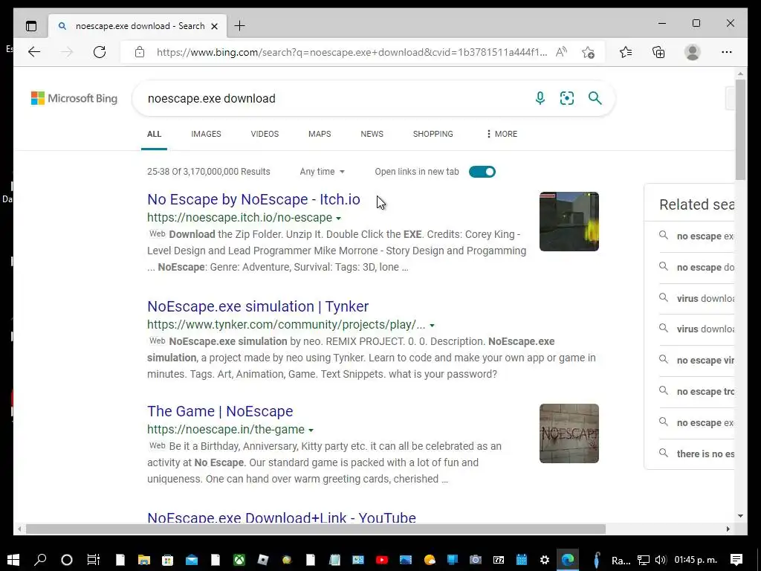Switch to the NEWS tab
This screenshot has width=761, height=571.
[372, 134]
